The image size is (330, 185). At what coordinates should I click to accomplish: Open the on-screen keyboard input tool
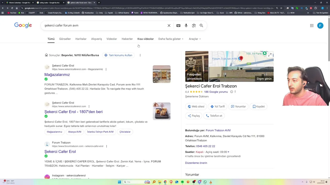pyautogui.click(x=178, y=25)
